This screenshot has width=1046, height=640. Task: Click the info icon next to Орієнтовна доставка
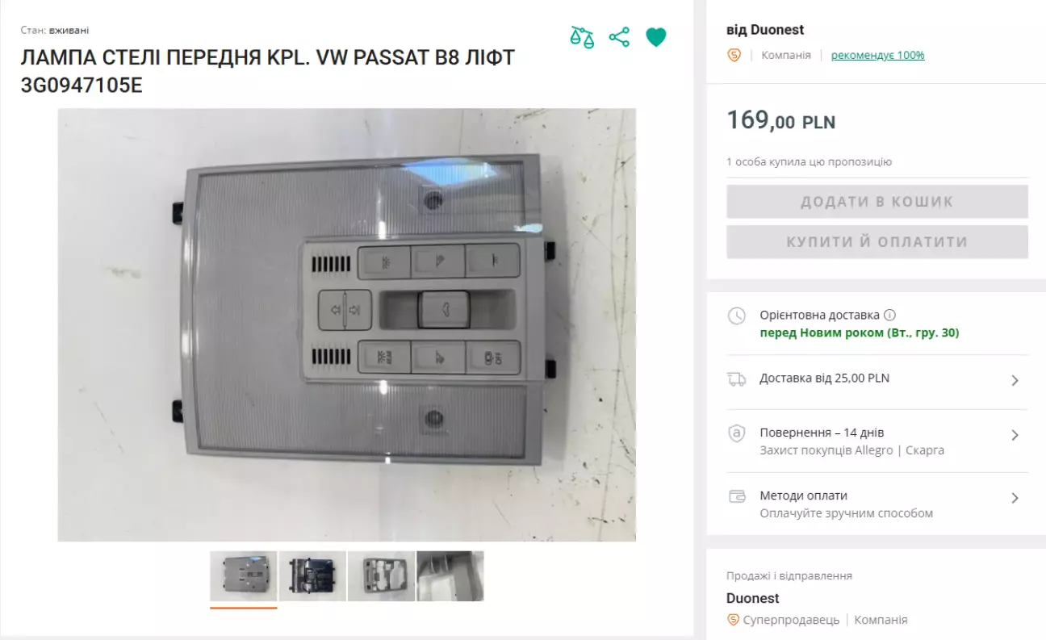(889, 315)
